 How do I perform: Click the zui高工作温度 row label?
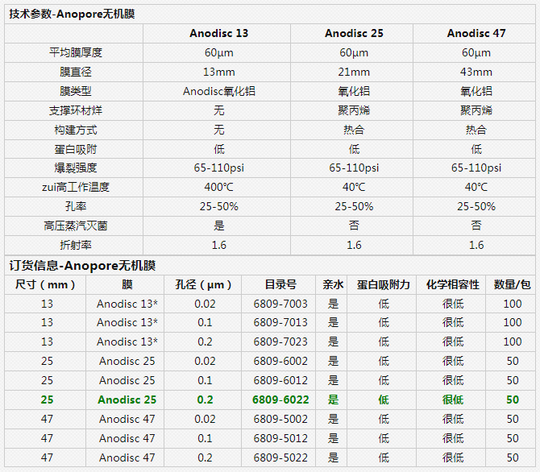pyautogui.click(x=76, y=188)
